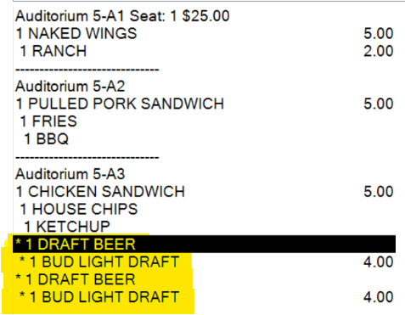The height and width of the screenshot is (315, 405).
Task: Click the 2.00 price for RANCH
Action: 379,51
